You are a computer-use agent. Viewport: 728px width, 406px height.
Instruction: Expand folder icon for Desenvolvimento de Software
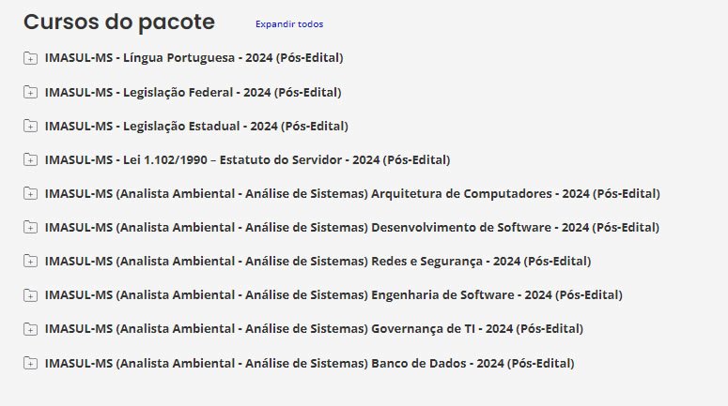[x=31, y=227]
